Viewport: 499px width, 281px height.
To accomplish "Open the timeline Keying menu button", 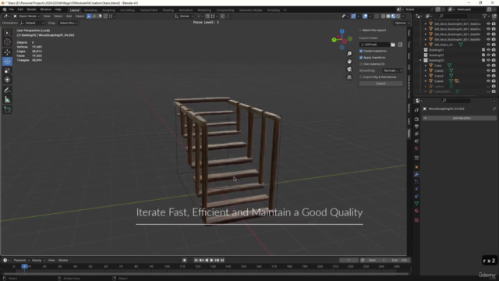I will [x=38, y=260].
